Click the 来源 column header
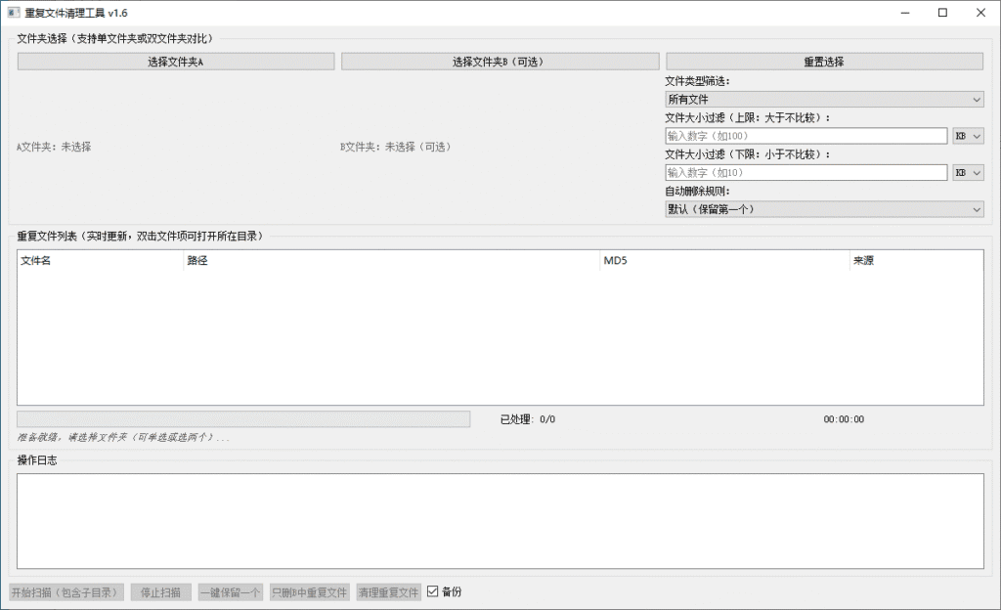The height and width of the screenshot is (610, 1001). pos(861,261)
